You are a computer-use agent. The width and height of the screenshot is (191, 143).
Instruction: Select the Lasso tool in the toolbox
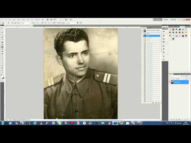(x=2, y=33)
